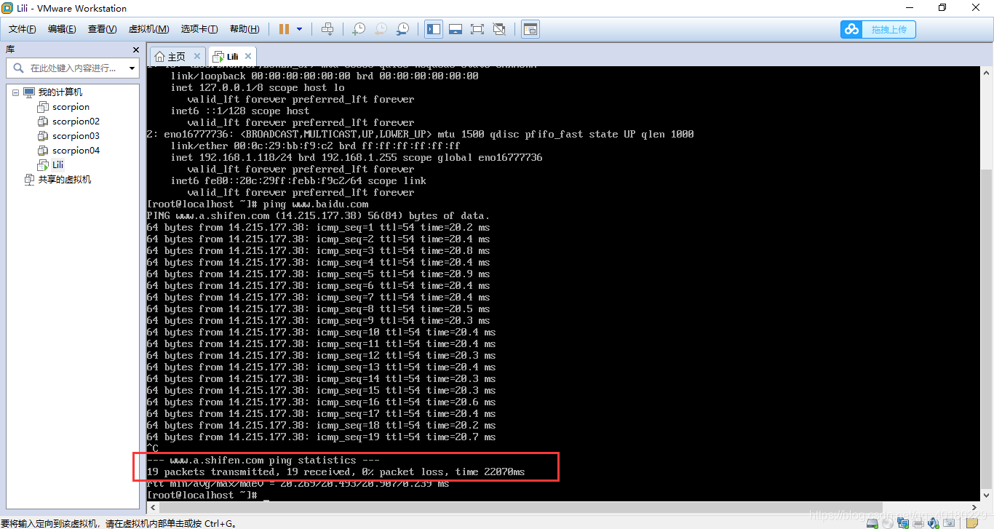Screen dimensions: 994x529
Task: Click the running VM icon on Lili tab
Action: 218,56
